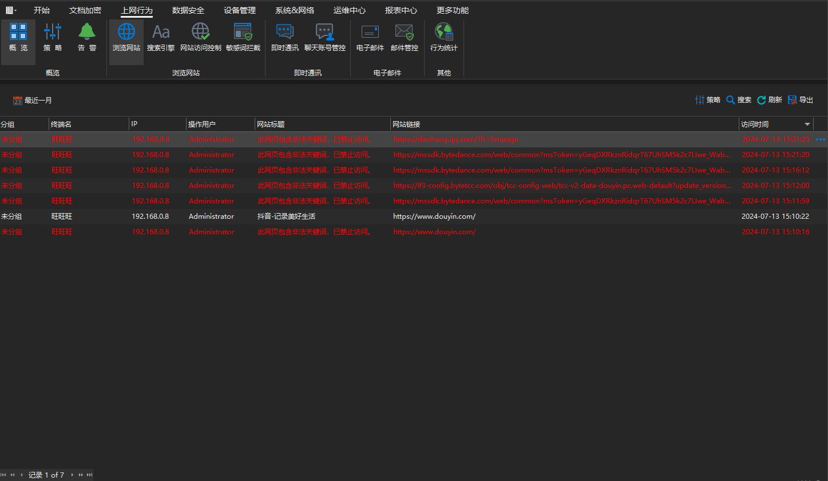Click the three-dots menu on first row
Image resolution: width=828 pixels, height=481 pixels.
821,139
